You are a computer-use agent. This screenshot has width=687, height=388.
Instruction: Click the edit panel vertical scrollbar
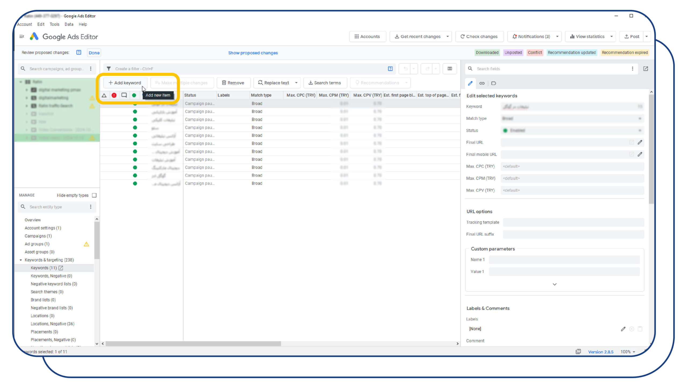click(651, 149)
